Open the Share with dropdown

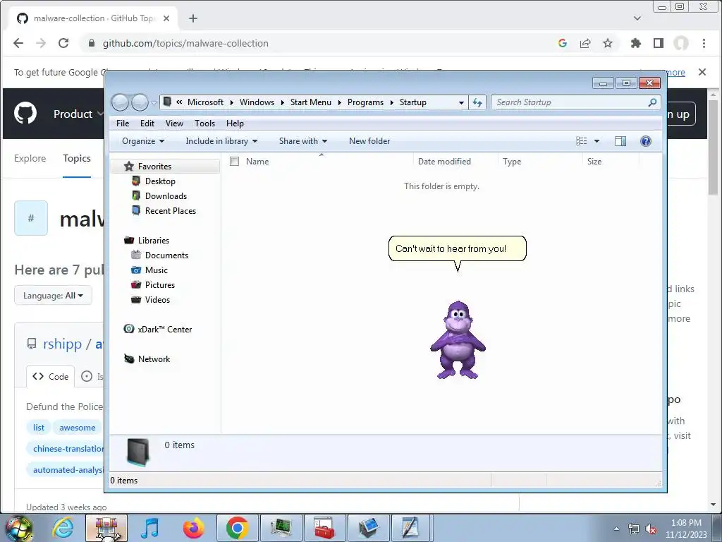pos(303,141)
